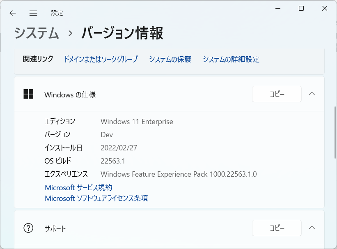Image resolution: width=337 pixels, height=249 pixels.
Task: Click the support question mark icon
Action: (28, 228)
